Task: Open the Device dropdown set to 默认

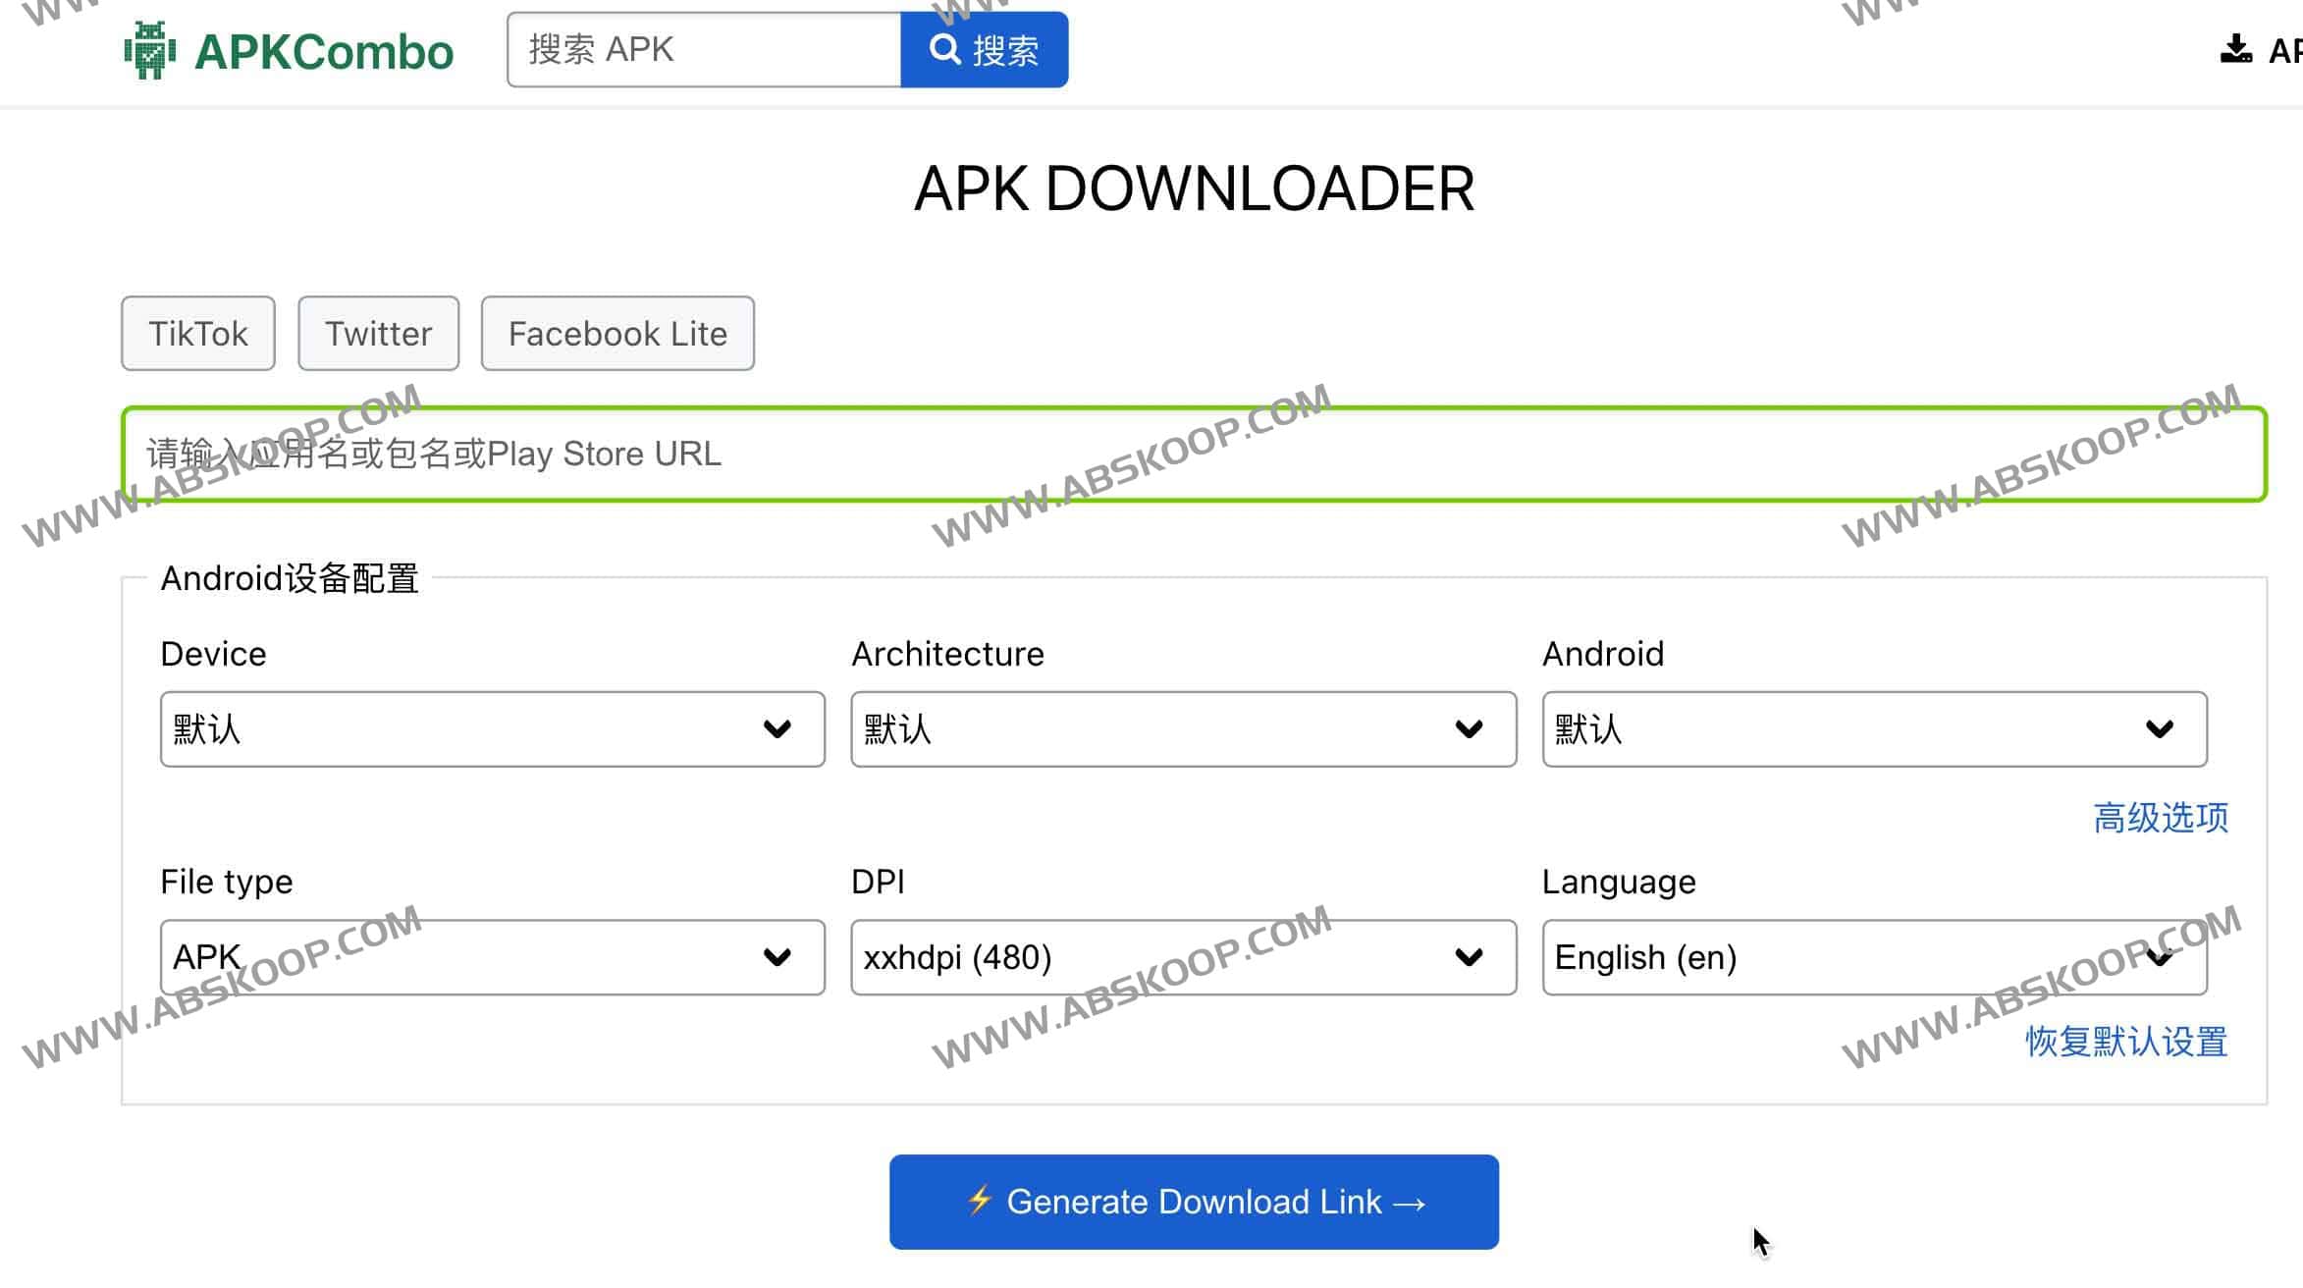Action: [x=491, y=728]
